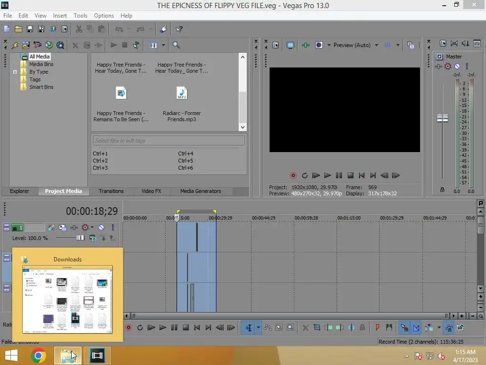The image size is (486, 365).
Task: Toggle the Master fader lock icon
Action: click(442, 190)
